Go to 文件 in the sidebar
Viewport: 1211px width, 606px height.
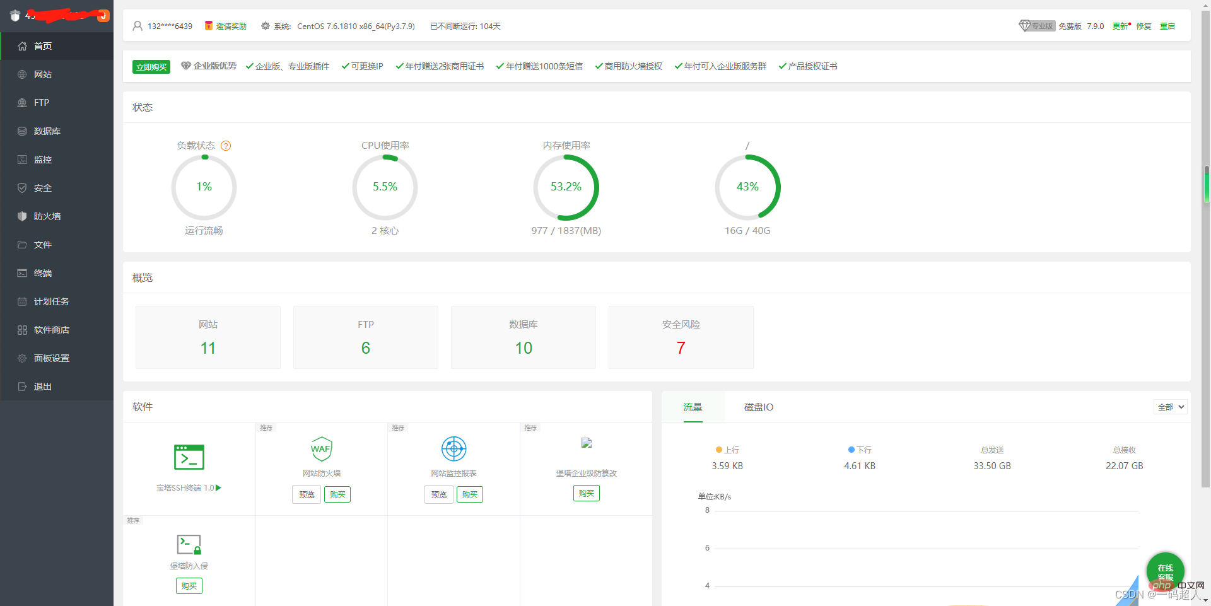point(57,245)
